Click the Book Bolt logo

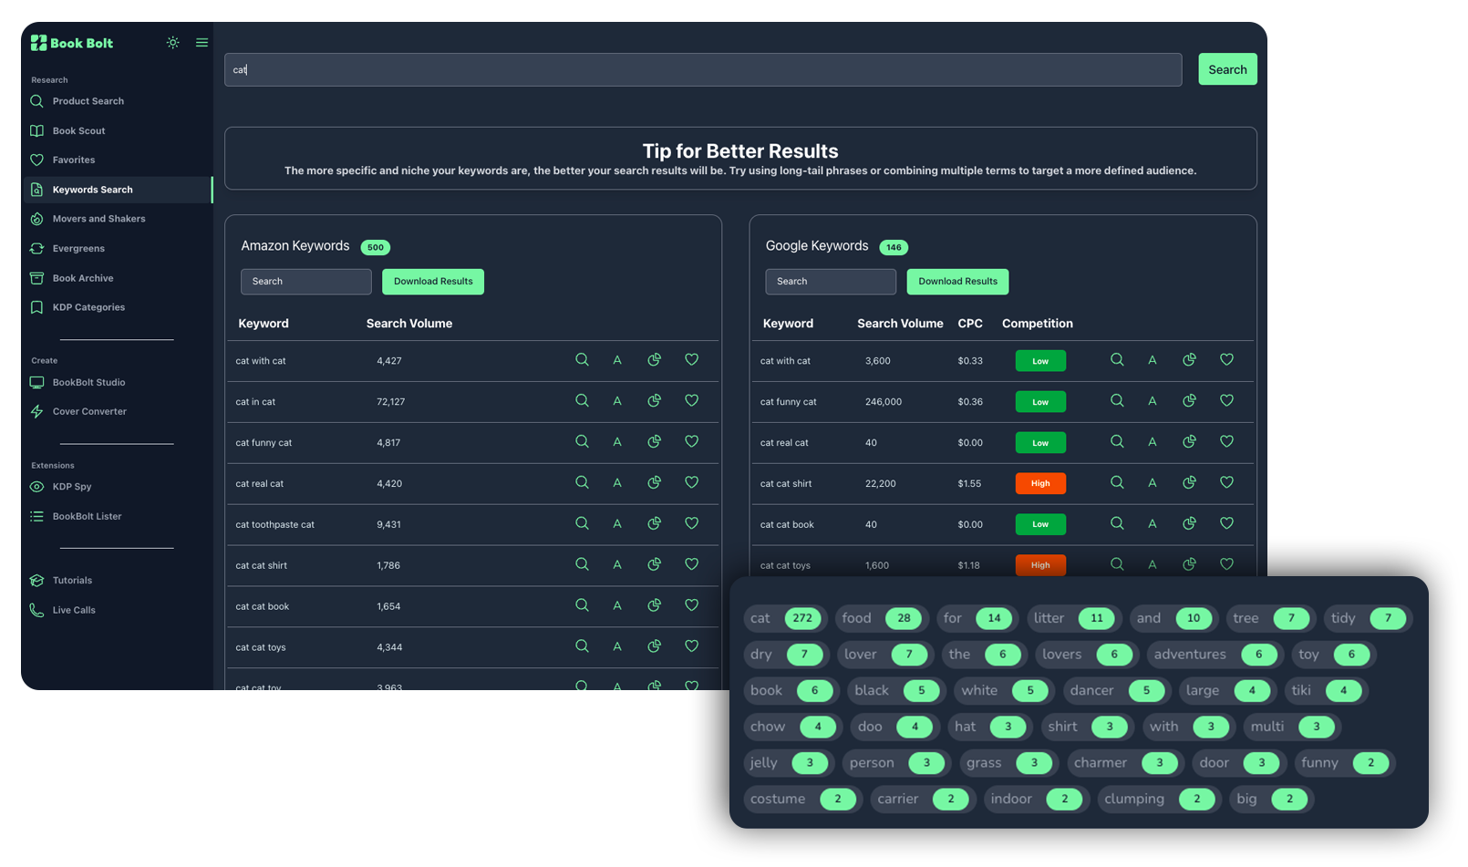pyautogui.click(x=72, y=43)
